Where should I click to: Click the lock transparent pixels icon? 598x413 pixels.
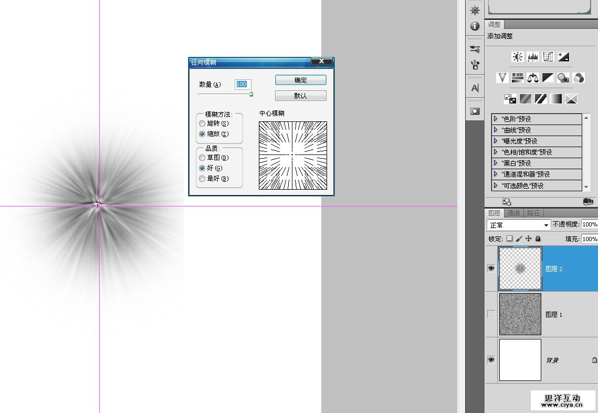(x=509, y=239)
